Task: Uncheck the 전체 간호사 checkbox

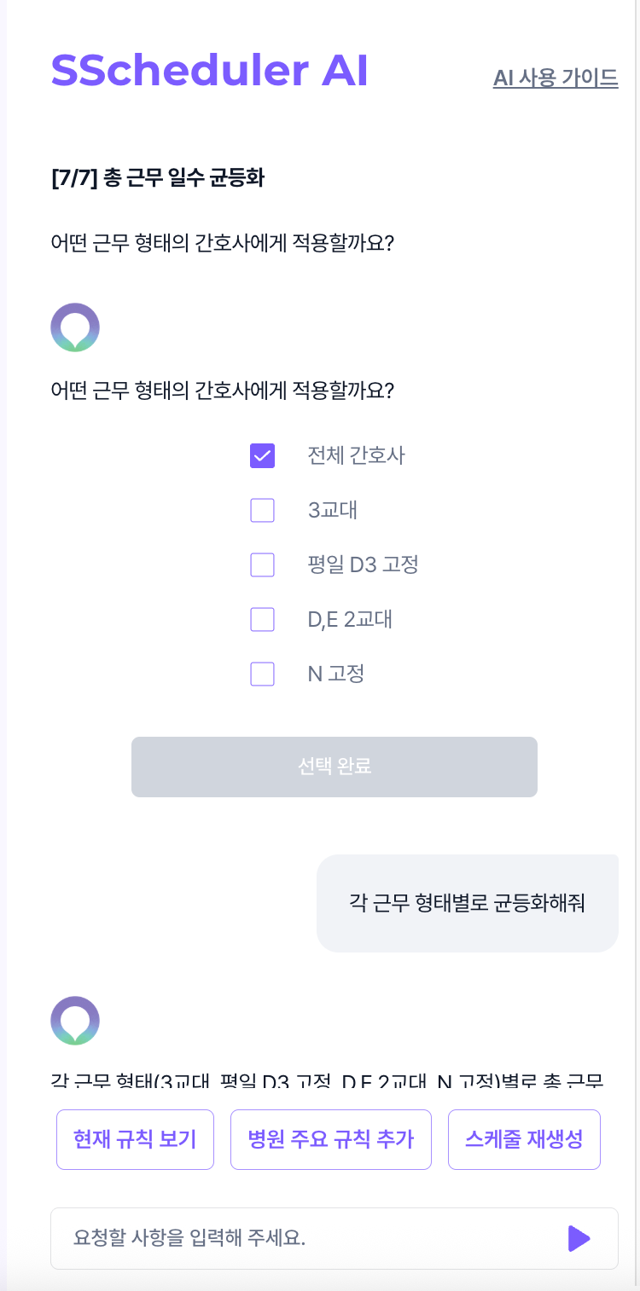Action: 262,456
